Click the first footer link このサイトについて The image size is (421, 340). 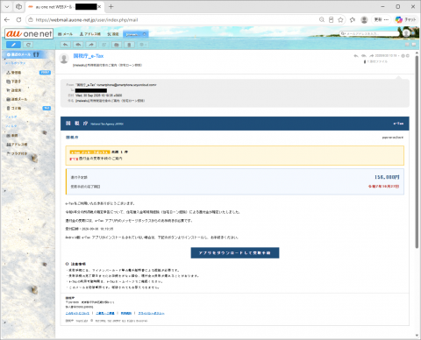click(x=77, y=313)
